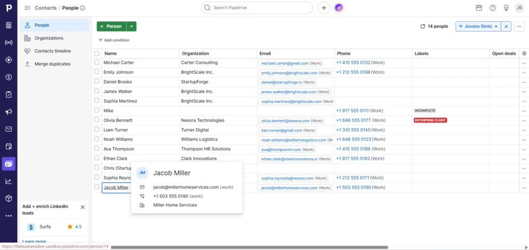
Task: Click the info icon beside People
Action: coord(82,8)
